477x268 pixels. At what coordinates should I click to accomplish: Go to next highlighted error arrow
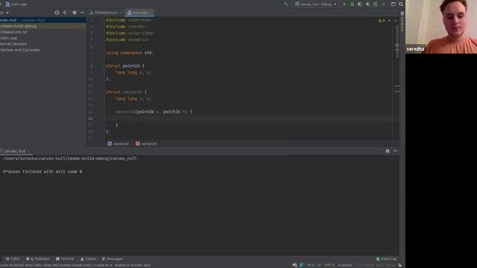(396, 21)
